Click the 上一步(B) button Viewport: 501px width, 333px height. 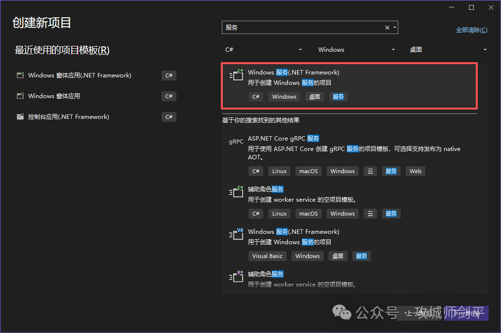(418, 313)
